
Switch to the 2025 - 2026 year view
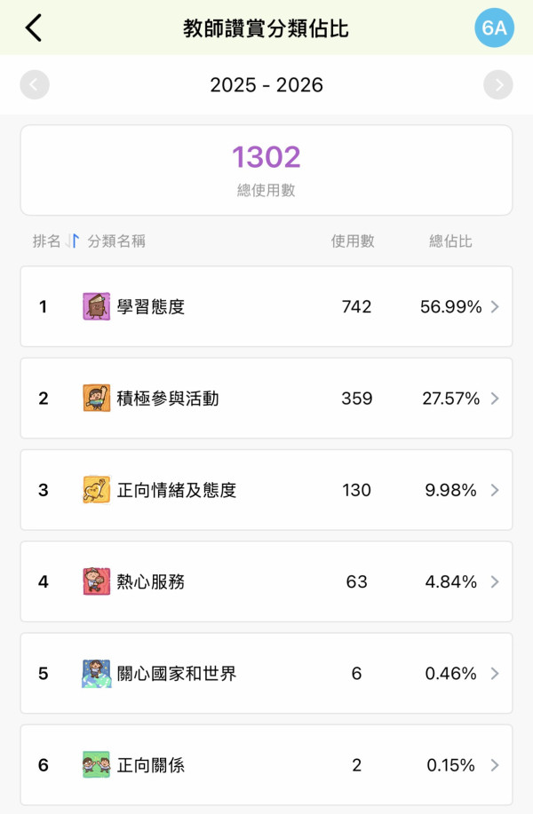point(266,85)
